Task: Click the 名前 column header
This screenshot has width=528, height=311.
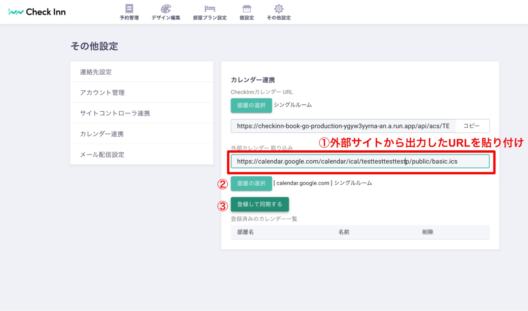Action: 344,232
